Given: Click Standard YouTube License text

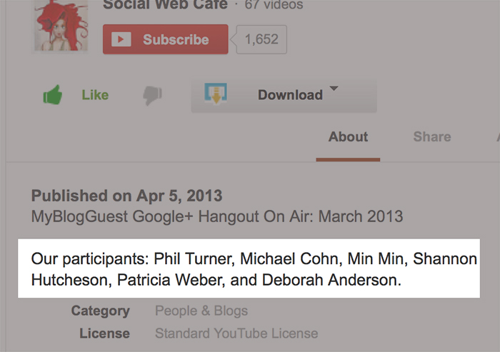Looking at the screenshot, I should point(236,333).
